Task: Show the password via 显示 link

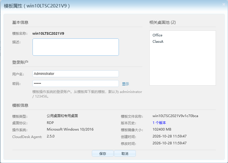Action: pos(126,84)
